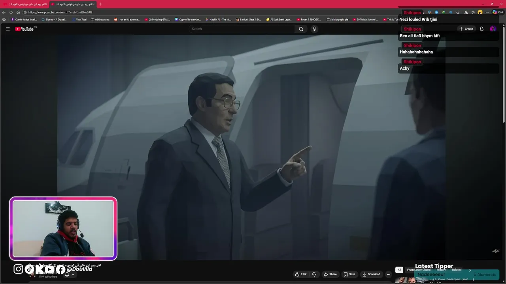Like the video with 2.8K likes
The image size is (506, 284).
(301, 274)
